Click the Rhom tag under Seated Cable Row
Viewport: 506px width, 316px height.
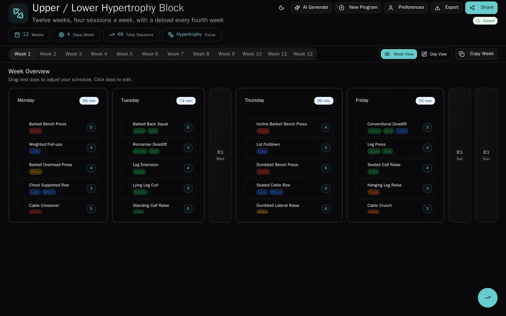pos(276,192)
